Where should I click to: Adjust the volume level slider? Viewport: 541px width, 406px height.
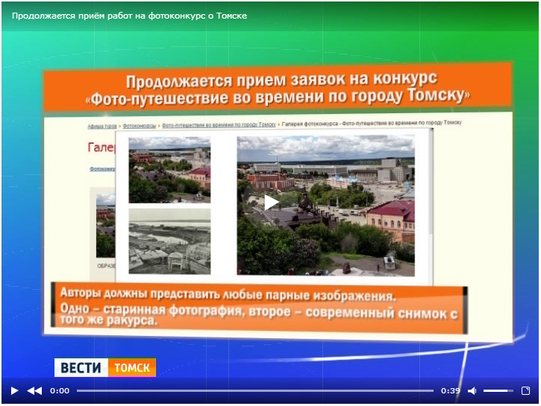pos(498,390)
